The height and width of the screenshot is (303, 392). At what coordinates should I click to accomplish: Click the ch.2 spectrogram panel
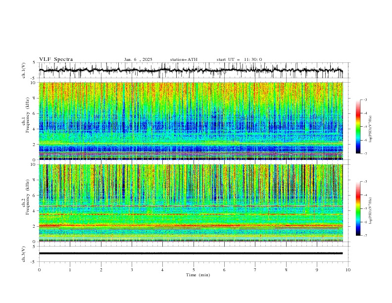click(191, 203)
